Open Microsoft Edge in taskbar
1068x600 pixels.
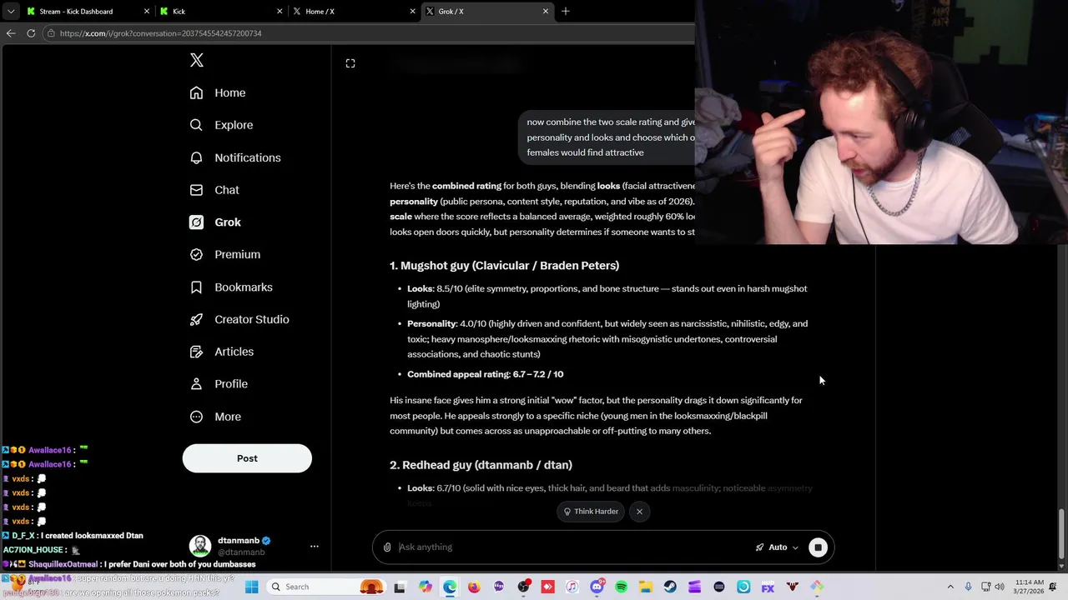click(x=450, y=587)
